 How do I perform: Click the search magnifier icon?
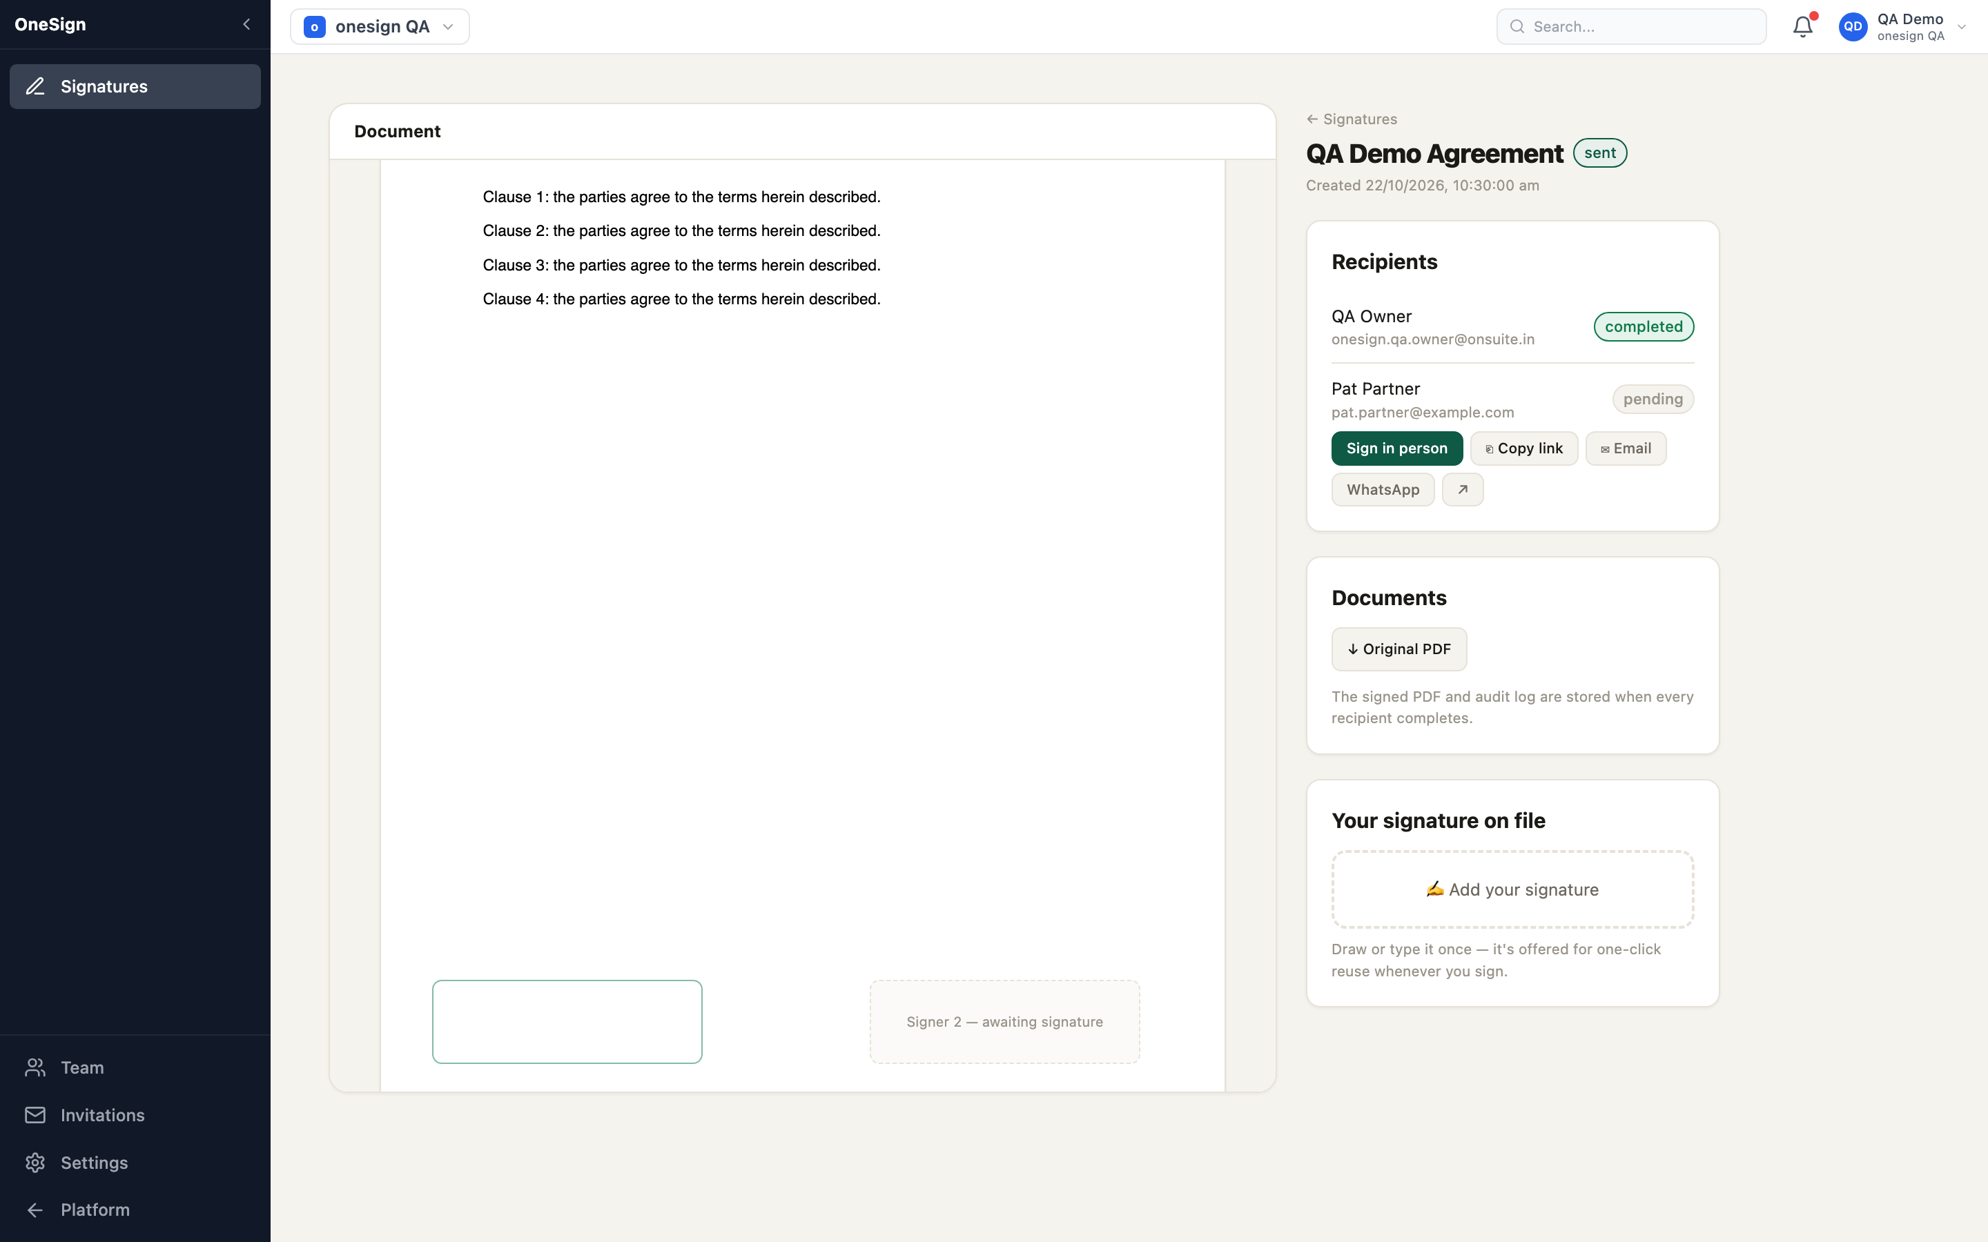point(1517,26)
